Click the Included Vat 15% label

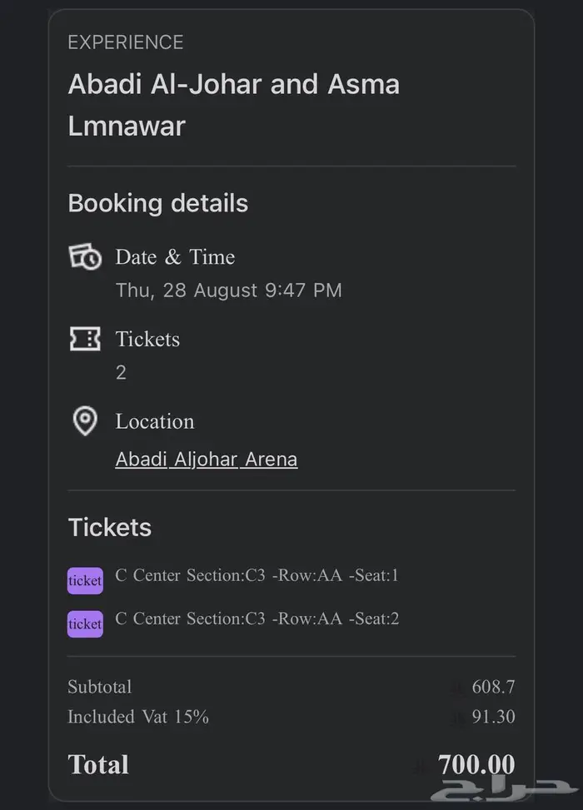pyautogui.click(x=137, y=717)
